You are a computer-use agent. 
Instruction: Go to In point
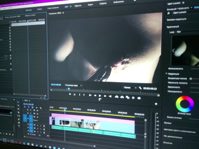pyautogui.click(x=90, y=95)
